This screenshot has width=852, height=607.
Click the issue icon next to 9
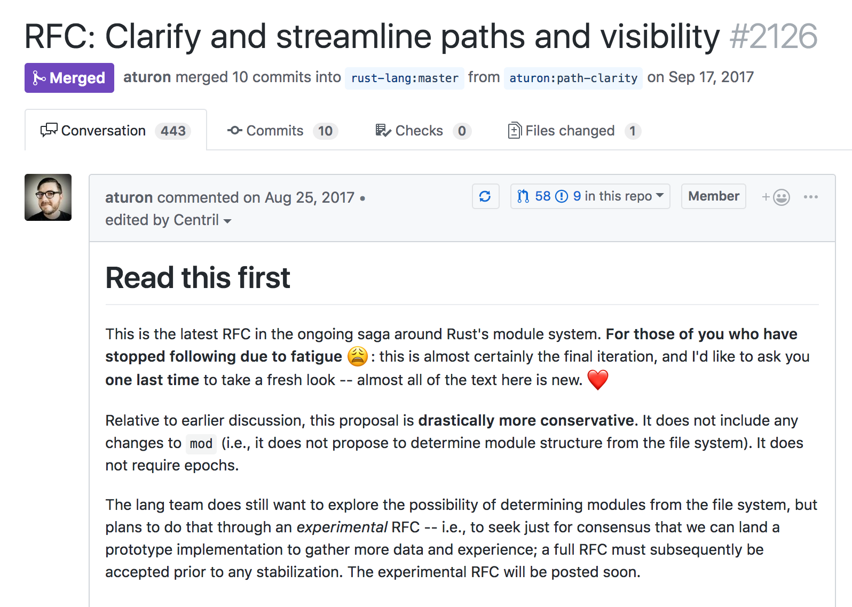click(562, 196)
